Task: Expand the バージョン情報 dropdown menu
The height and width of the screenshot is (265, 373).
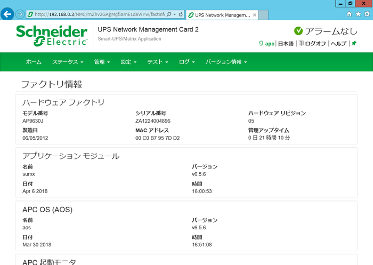Action: tap(226, 62)
